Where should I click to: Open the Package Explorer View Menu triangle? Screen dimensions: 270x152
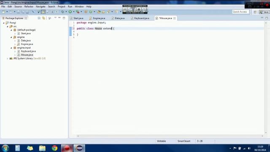click(55, 18)
